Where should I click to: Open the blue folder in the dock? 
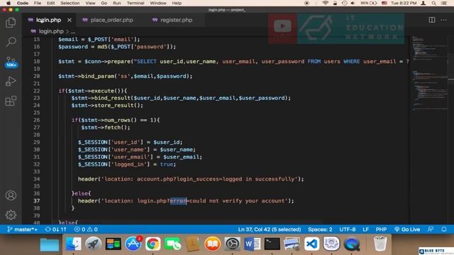(49, 244)
